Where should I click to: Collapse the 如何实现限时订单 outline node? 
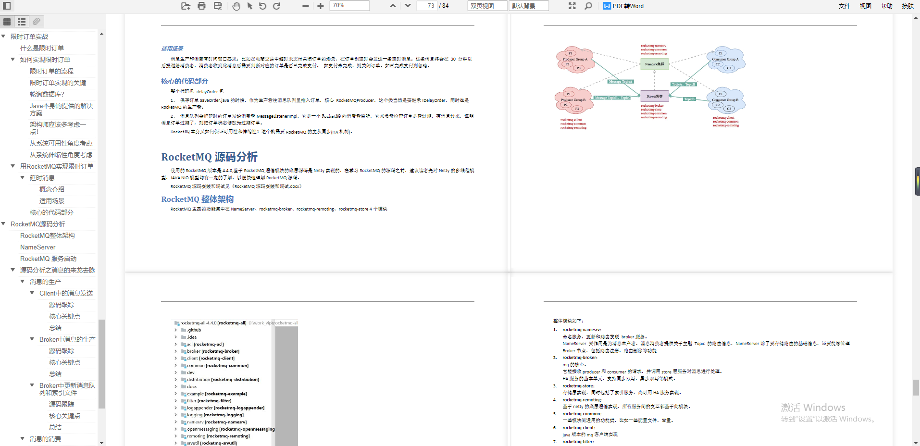[x=13, y=60]
